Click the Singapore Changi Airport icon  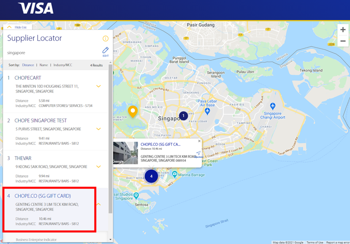click(x=273, y=106)
